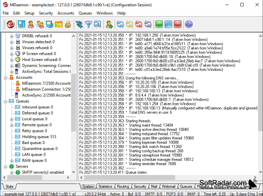This screenshot has height=196, width=263.
Task: Open the Setup menu
Action: pos(29,13)
